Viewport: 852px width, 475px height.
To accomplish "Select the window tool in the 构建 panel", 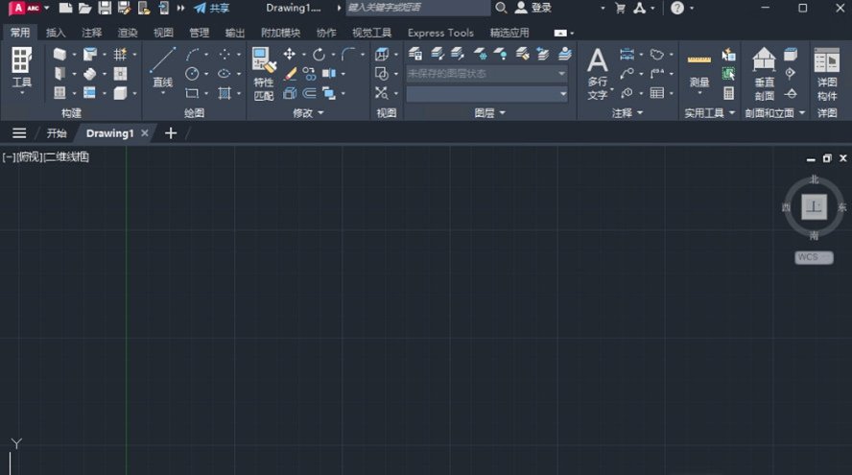I will click(59, 93).
